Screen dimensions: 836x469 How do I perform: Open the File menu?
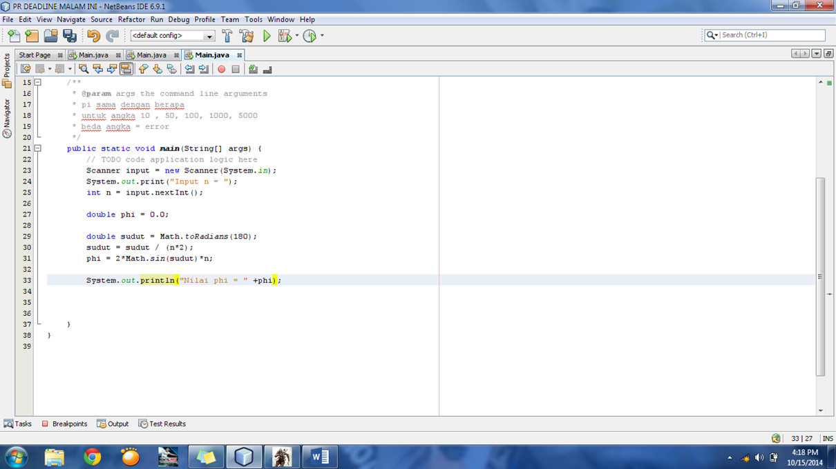[8, 19]
